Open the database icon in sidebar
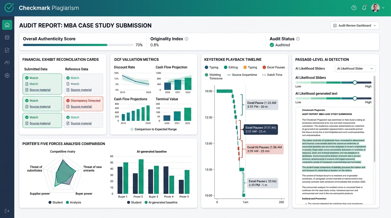391x218 pixels. pos(7,37)
